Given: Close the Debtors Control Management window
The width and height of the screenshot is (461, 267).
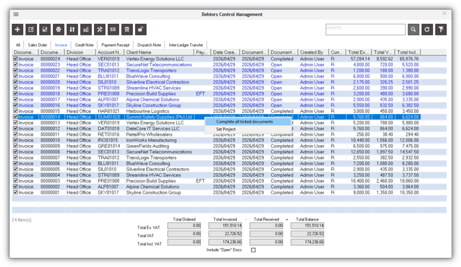Looking at the screenshot, I should tap(444, 13).
